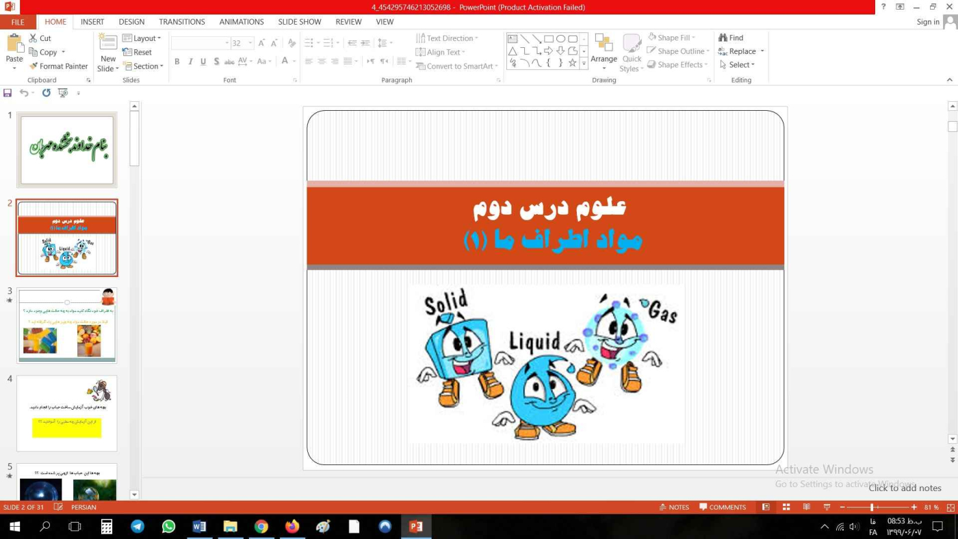The image size is (958, 539).
Task: Click the New Slide icon
Action: click(x=108, y=44)
